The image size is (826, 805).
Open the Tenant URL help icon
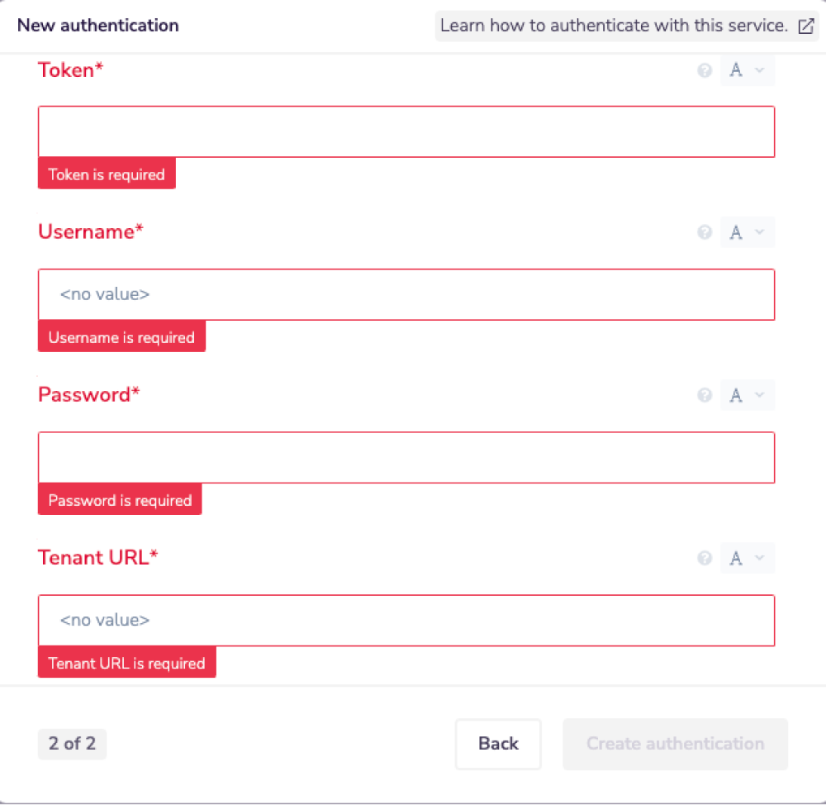[705, 558]
